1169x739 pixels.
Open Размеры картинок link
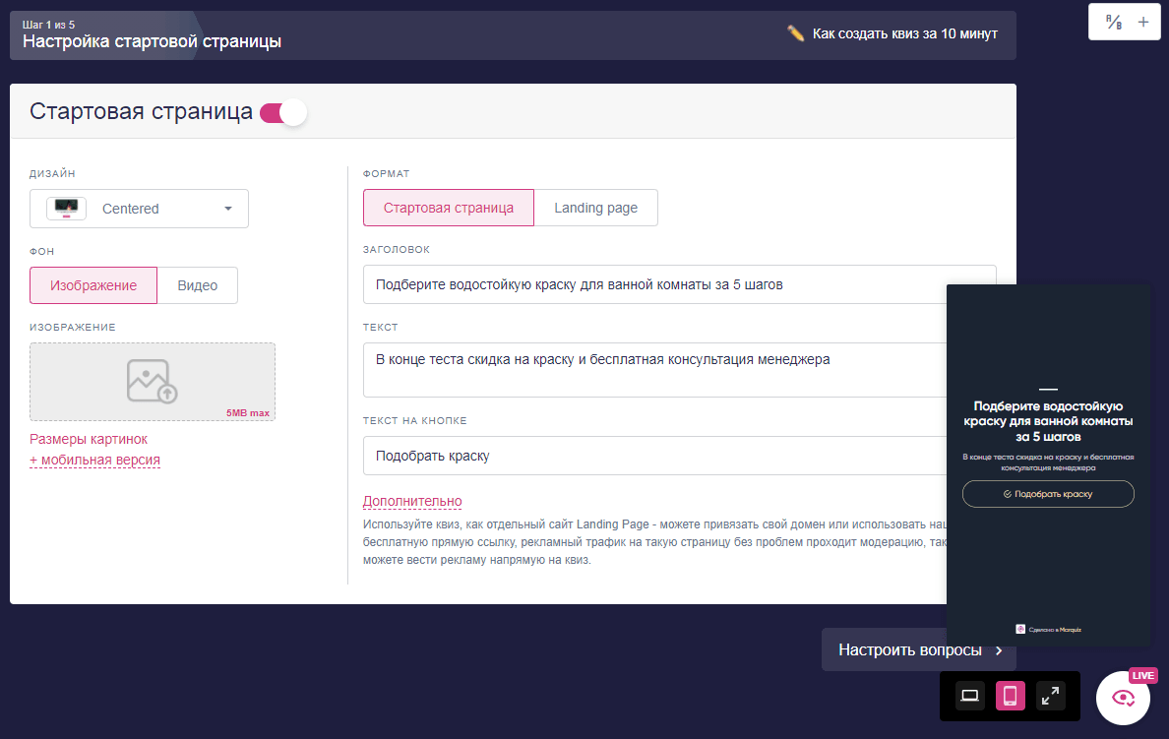point(89,439)
